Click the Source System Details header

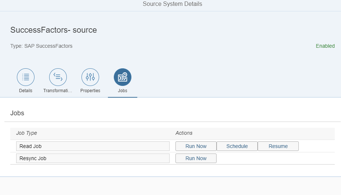coord(173,4)
